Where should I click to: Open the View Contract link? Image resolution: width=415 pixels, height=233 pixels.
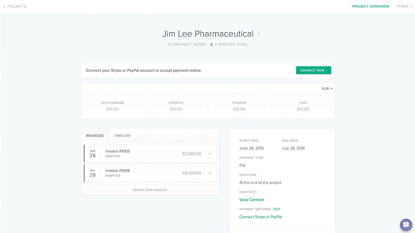[251, 200]
